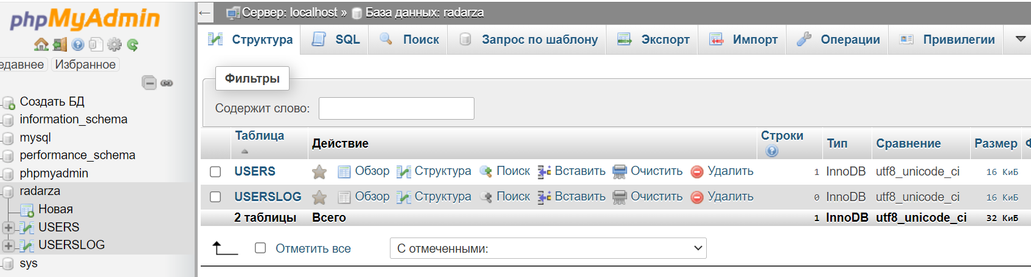Open the Home icon in sidebar

pos(41,44)
